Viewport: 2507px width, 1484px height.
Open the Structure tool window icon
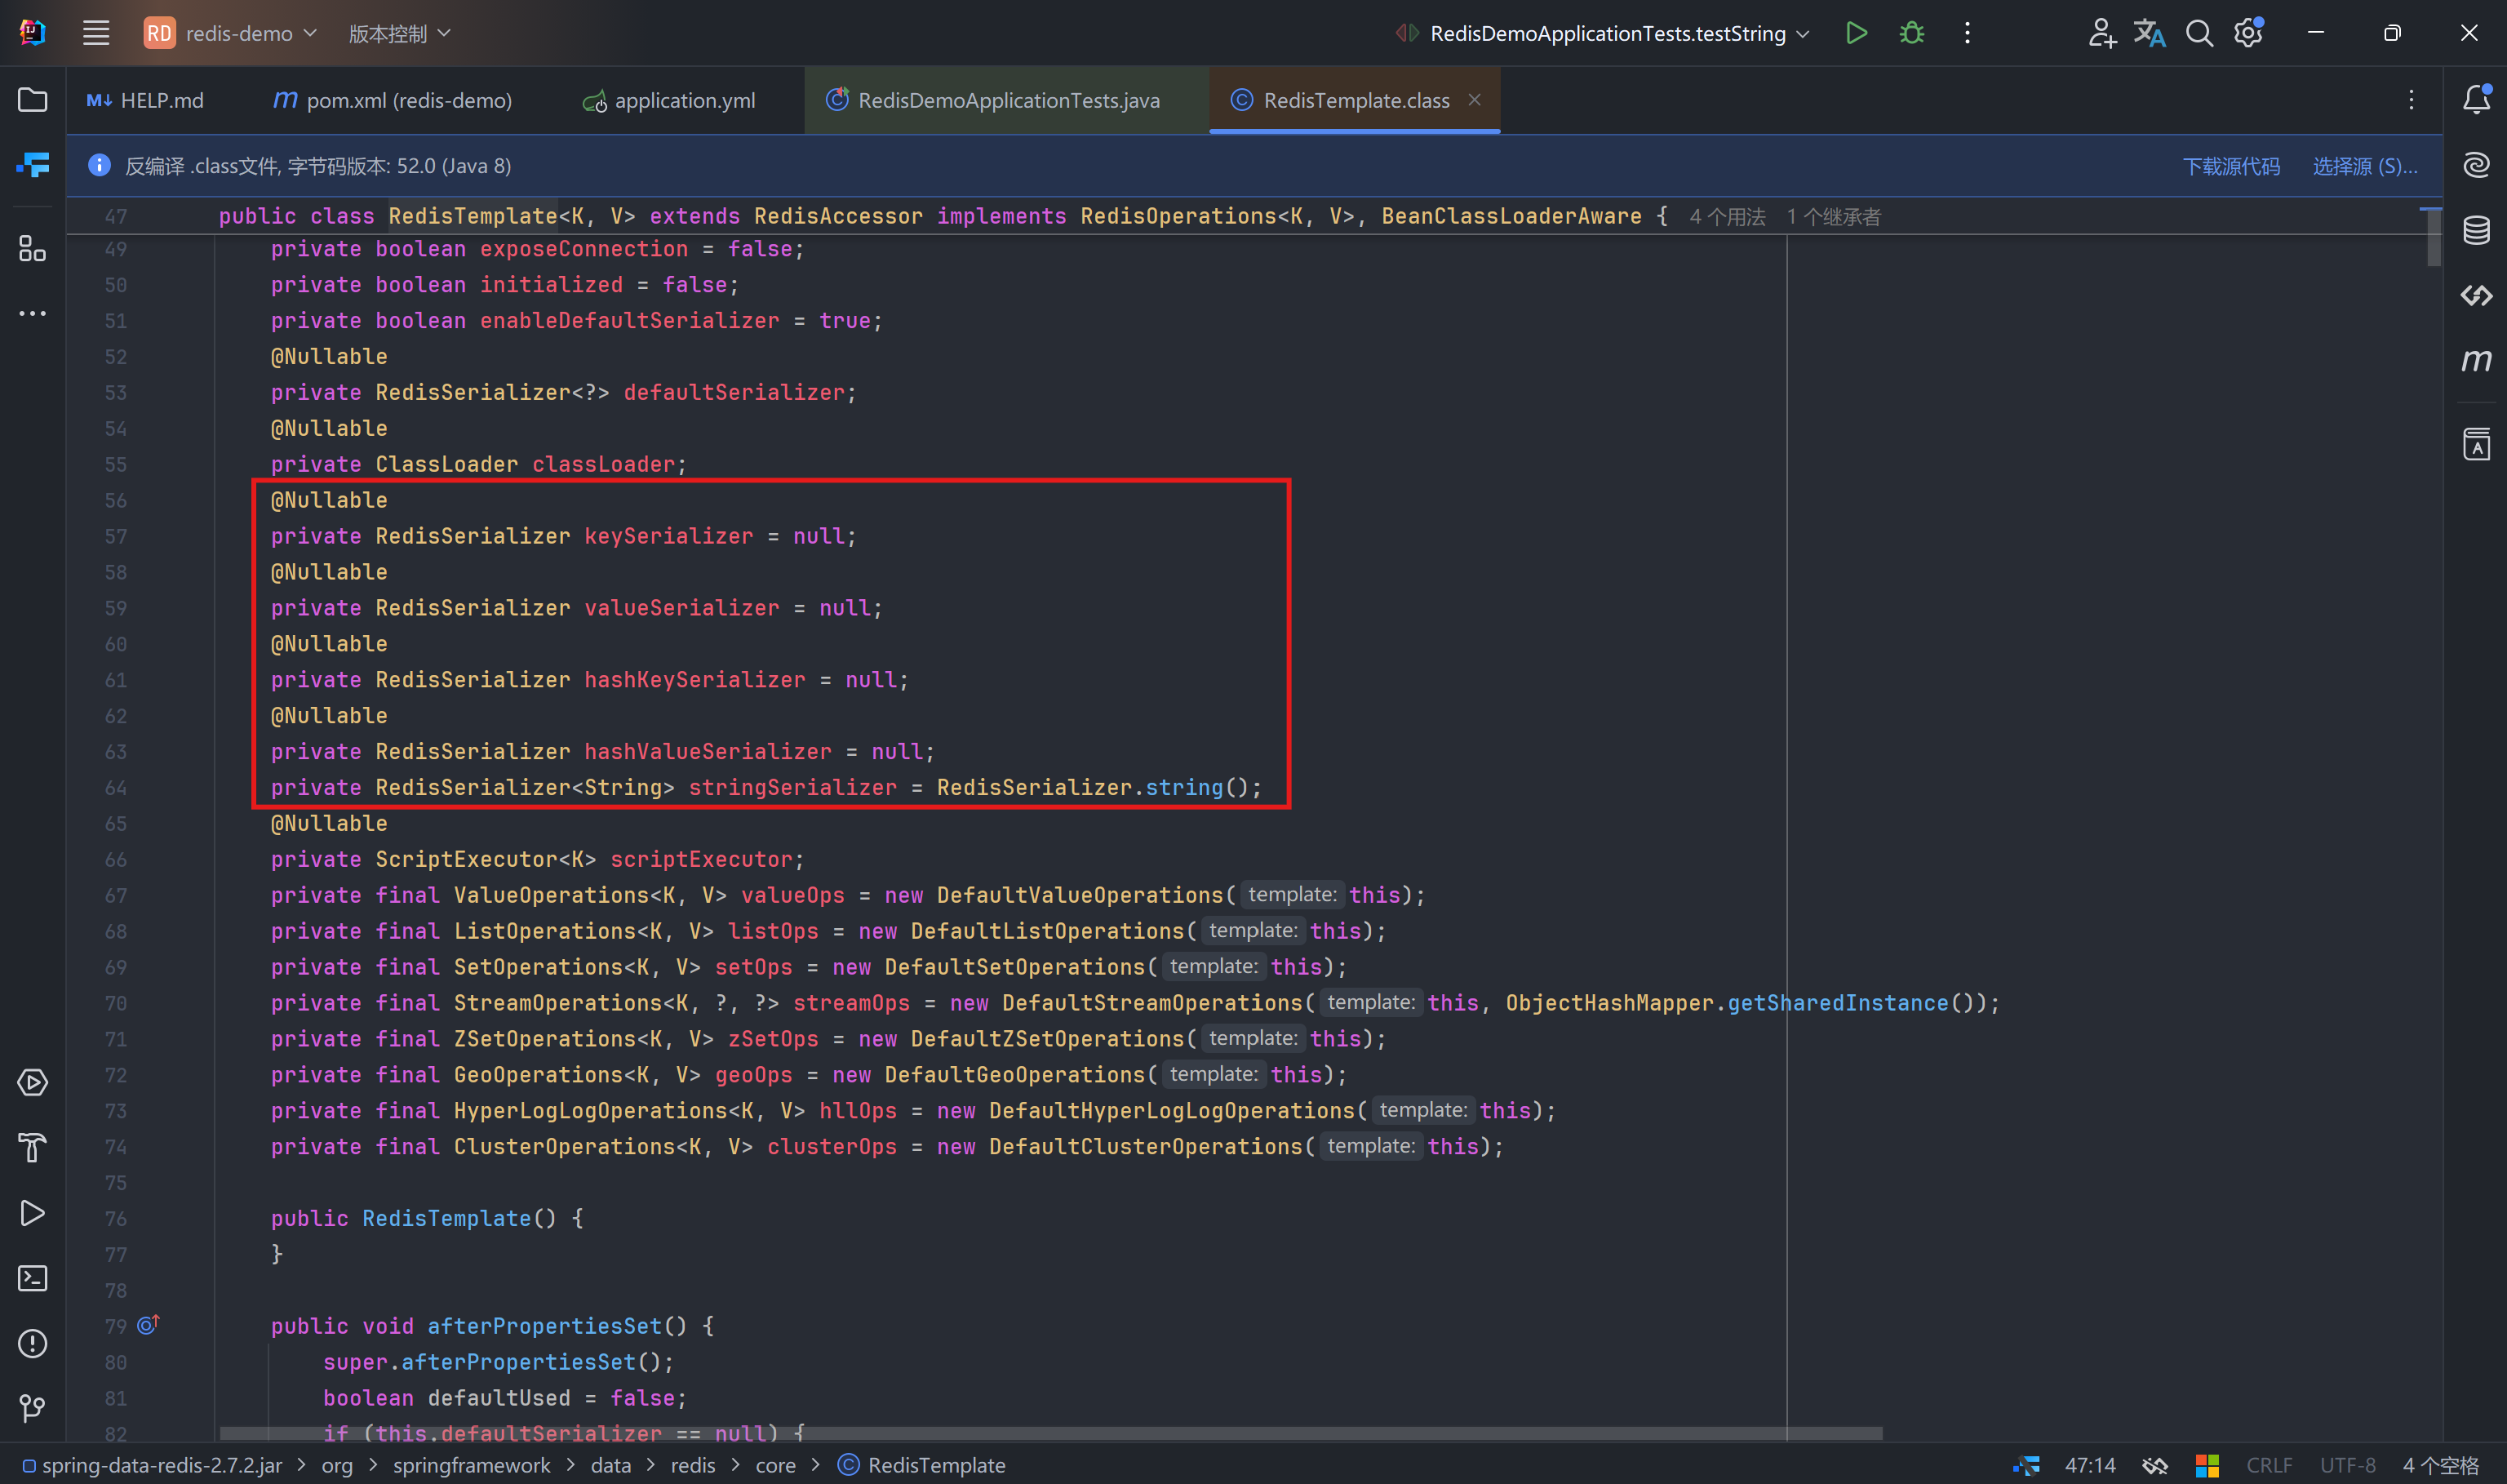point(32,248)
